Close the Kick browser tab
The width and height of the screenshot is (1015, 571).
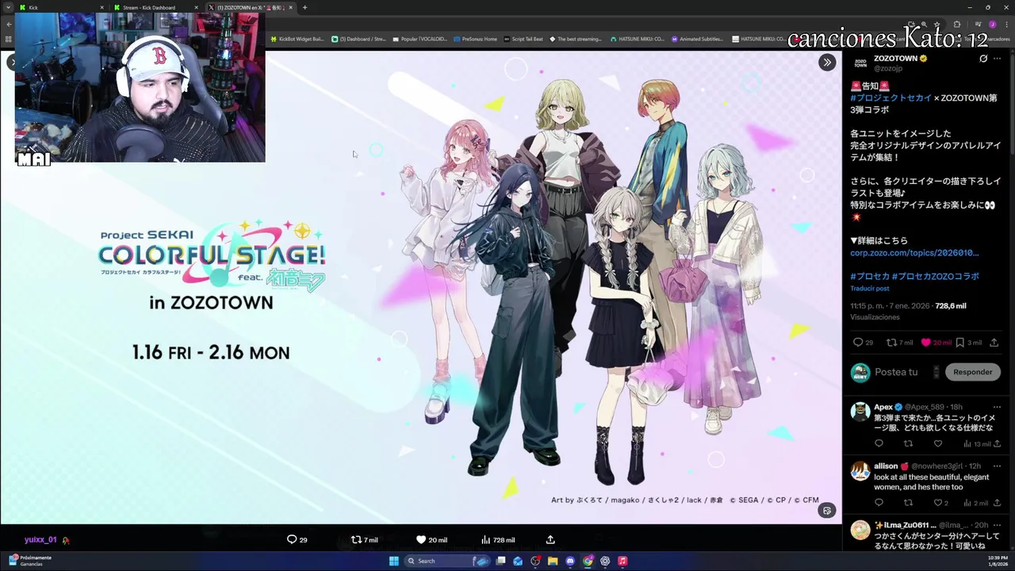[x=102, y=7]
